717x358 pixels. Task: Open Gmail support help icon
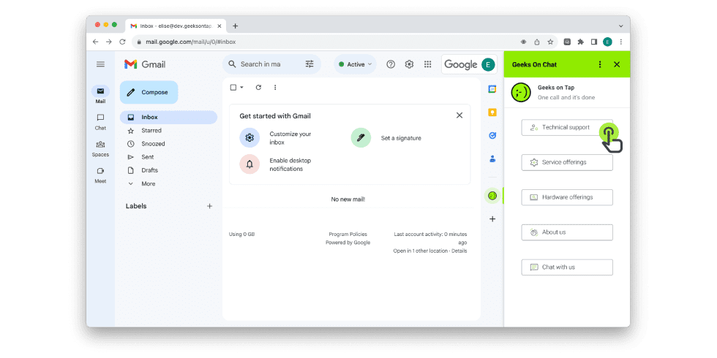[x=391, y=64]
